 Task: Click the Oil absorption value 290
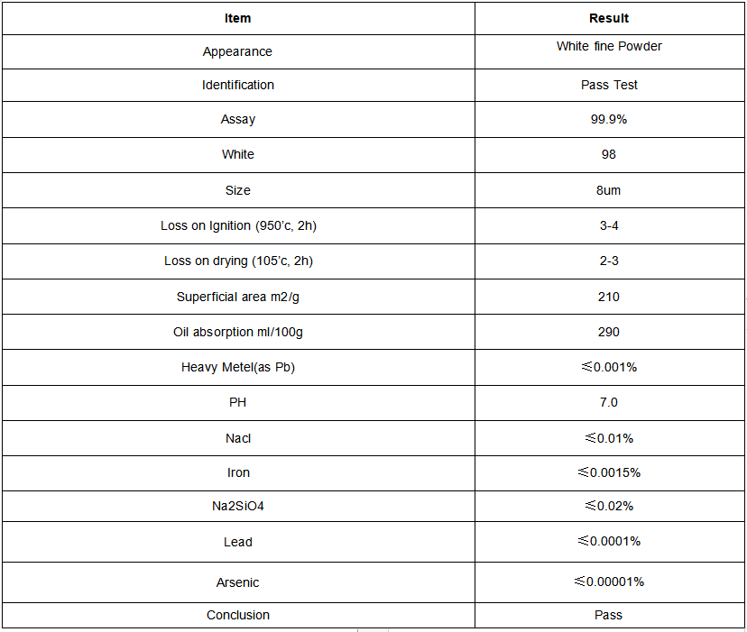coord(609,332)
